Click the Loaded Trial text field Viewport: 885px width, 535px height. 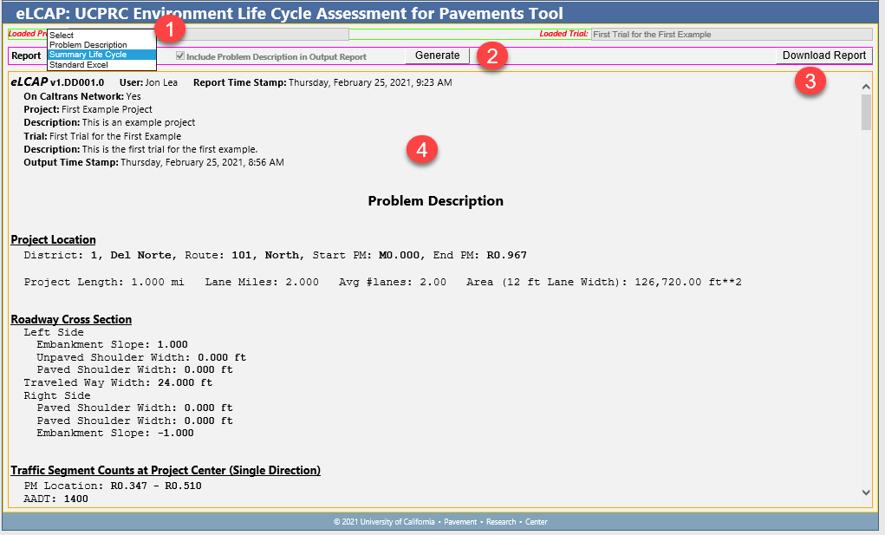coord(731,35)
